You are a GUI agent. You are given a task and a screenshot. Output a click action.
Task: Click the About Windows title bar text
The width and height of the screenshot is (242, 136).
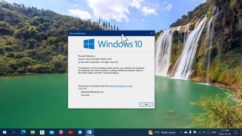pyautogui.click(x=78, y=34)
